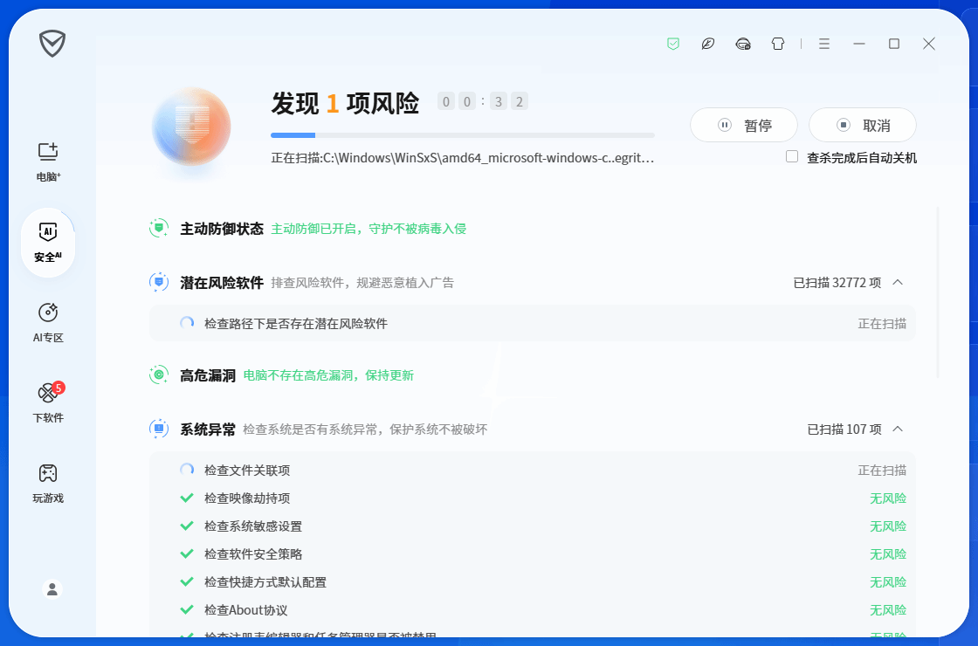Click the 检查About协议 row
Screen dimensions: 978x646
click(x=533, y=610)
